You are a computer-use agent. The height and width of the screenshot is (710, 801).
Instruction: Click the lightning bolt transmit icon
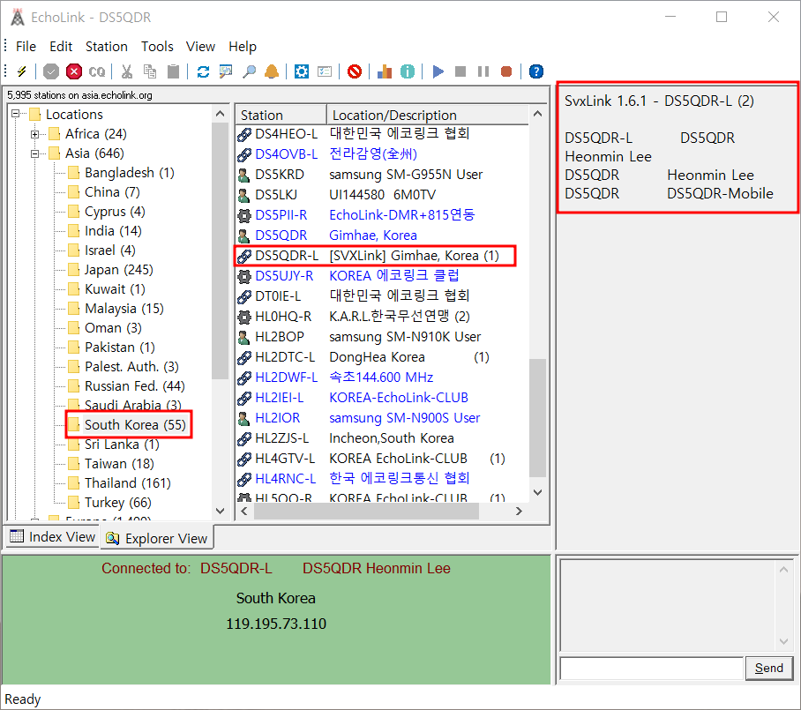click(22, 71)
